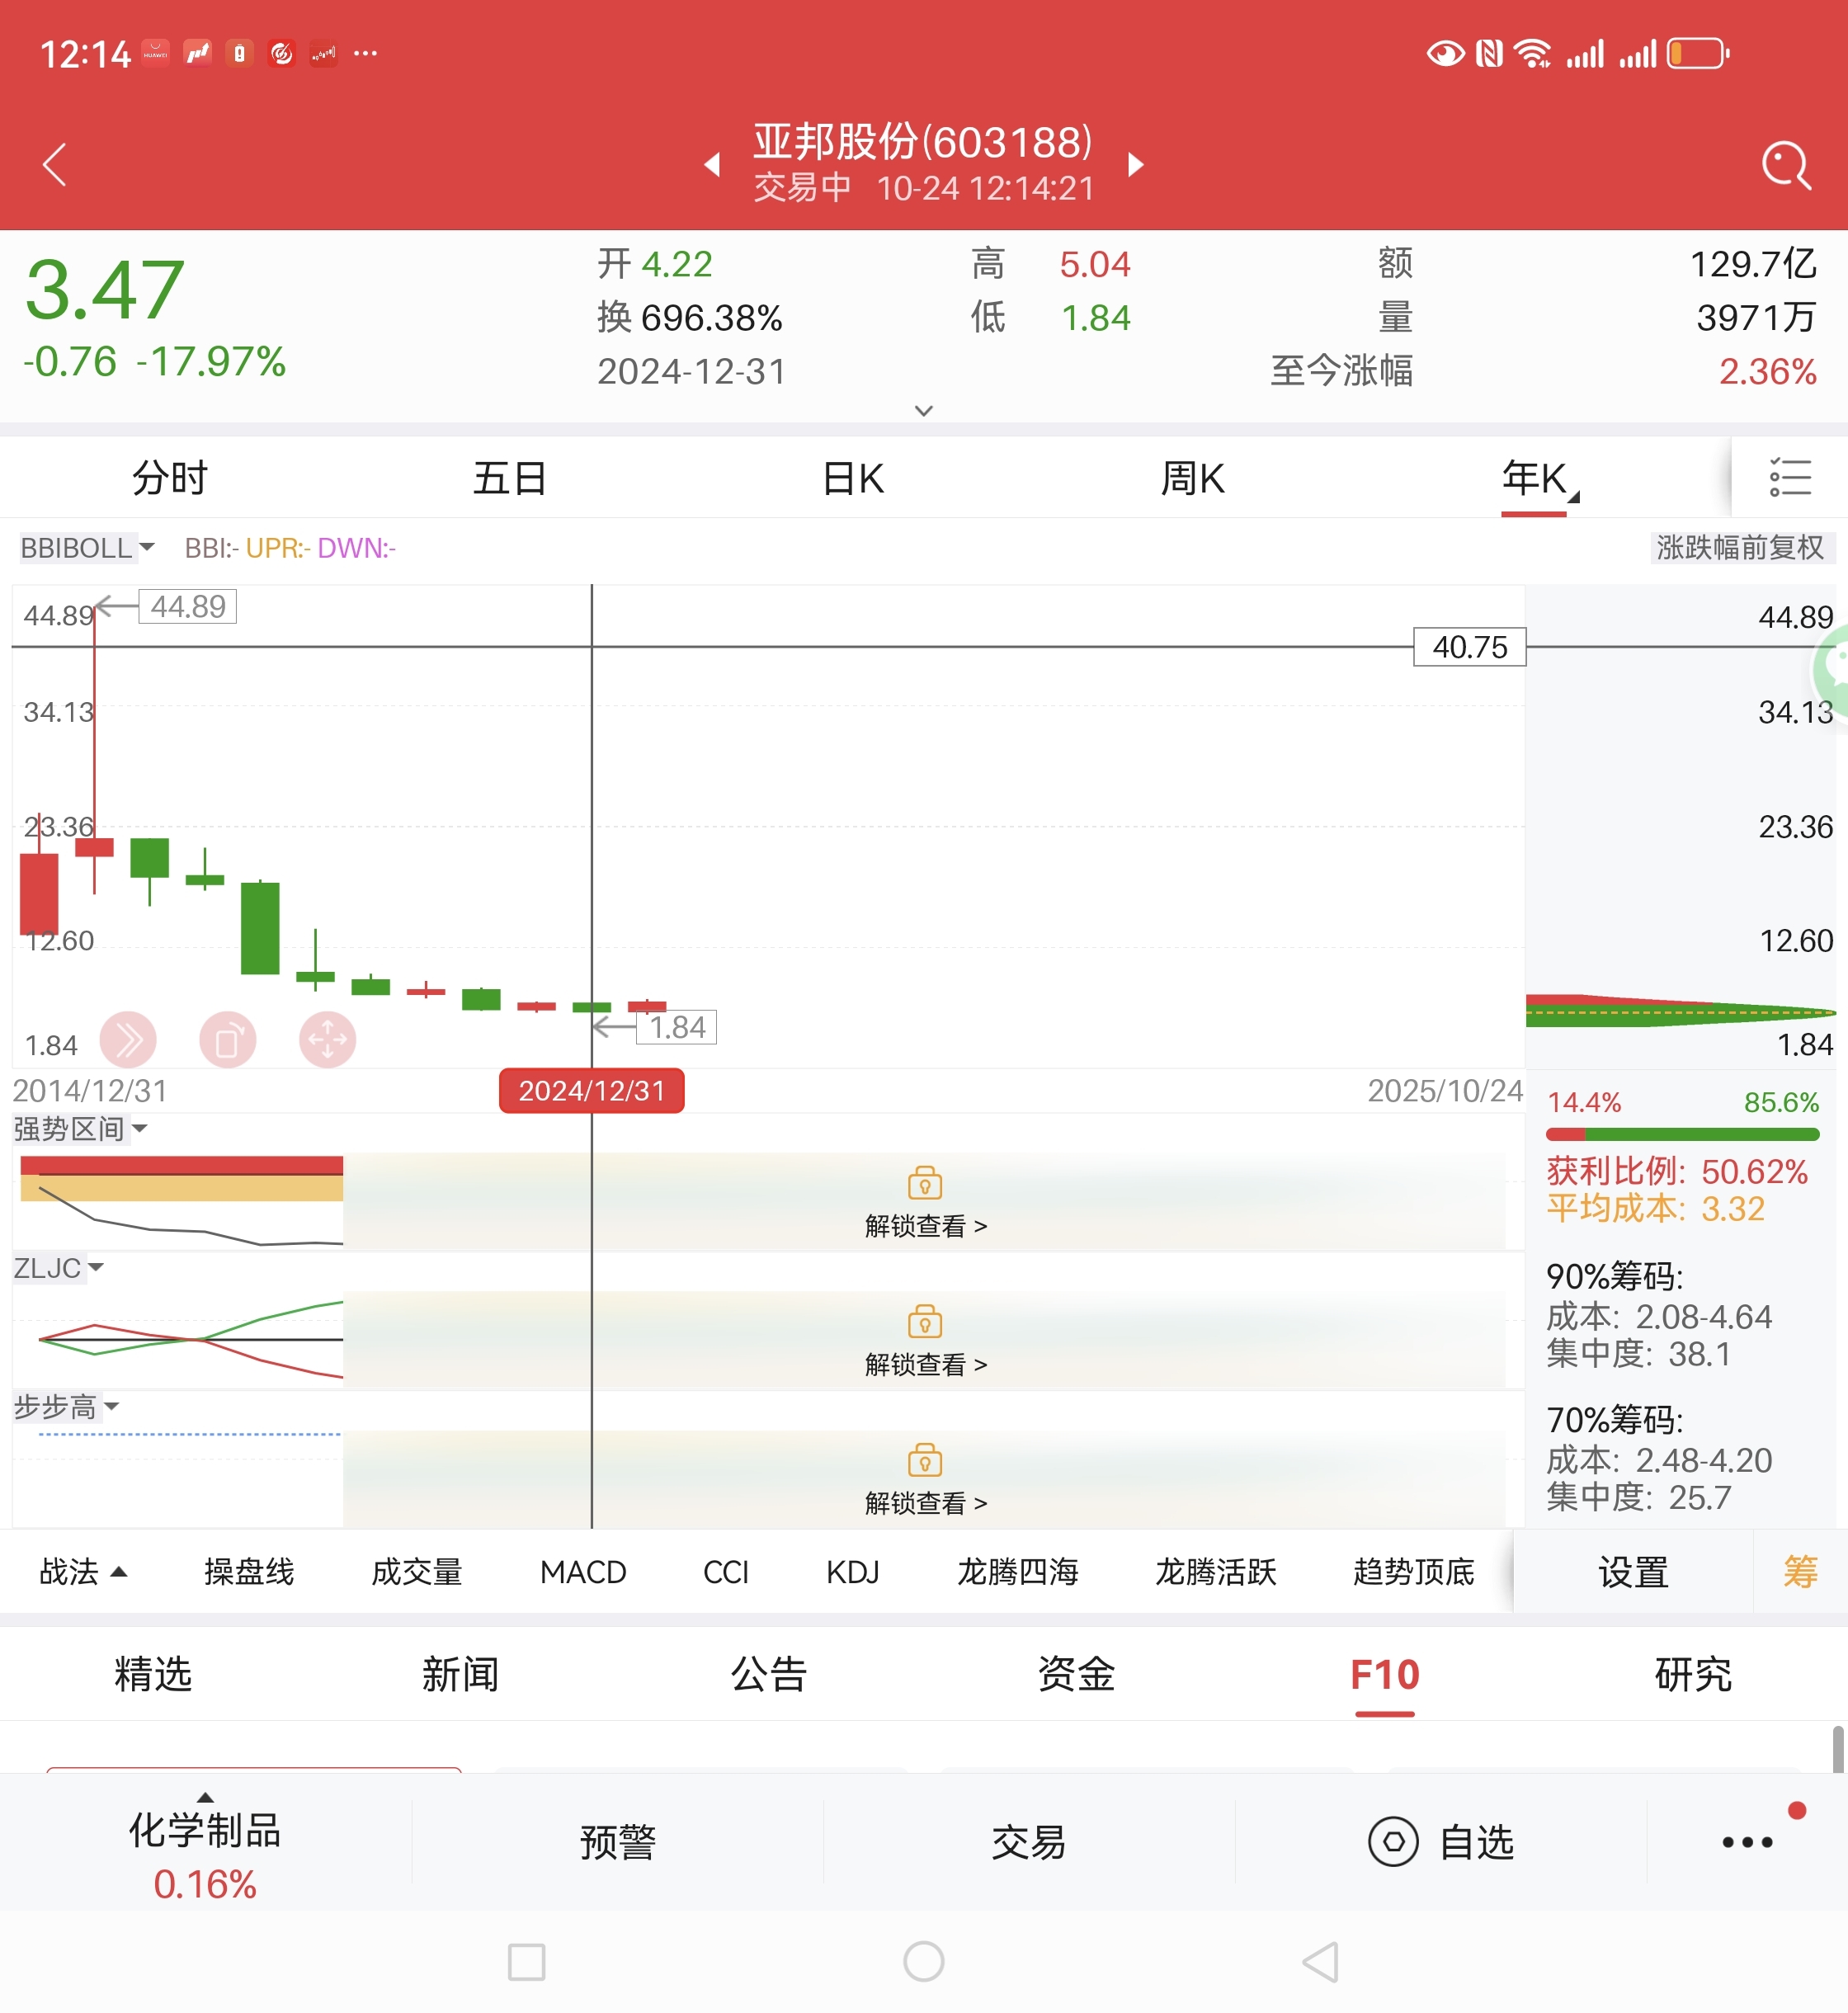Expand quote details with down chevron
Screen dimensions: 1848x2013
(924, 411)
